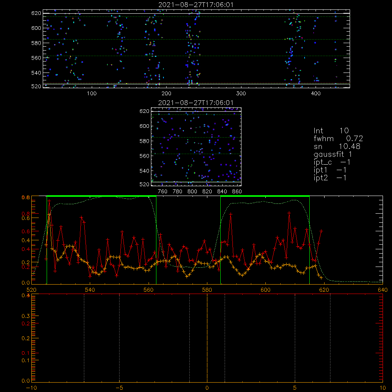Viewport: 392px width, 392px height.
Task: Click the '540' x-axis label under the profile plot
Action: [90, 290]
